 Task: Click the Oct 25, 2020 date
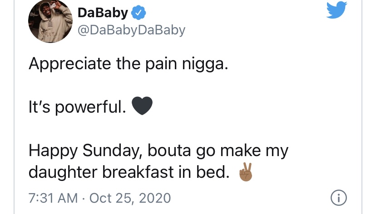[130, 198]
